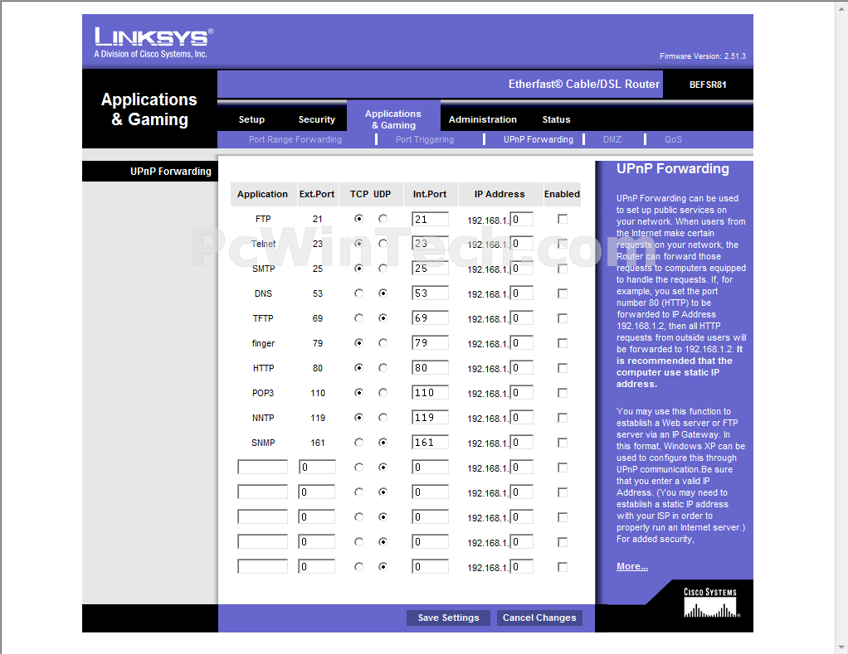The width and height of the screenshot is (848, 654).
Task: Go to Port Range Forwarding subtab
Action: click(x=295, y=139)
